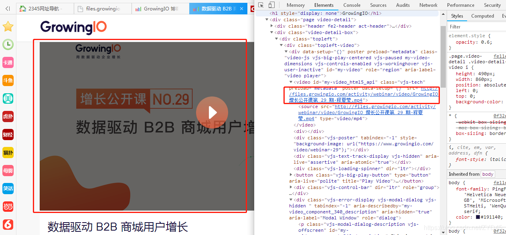Play the video with the big play button

[x=212, y=112]
